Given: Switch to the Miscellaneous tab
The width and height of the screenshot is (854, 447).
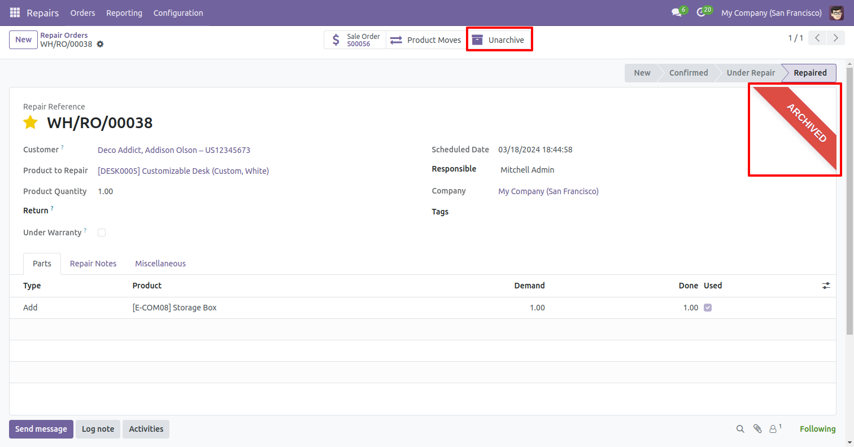Looking at the screenshot, I should click(160, 264).
